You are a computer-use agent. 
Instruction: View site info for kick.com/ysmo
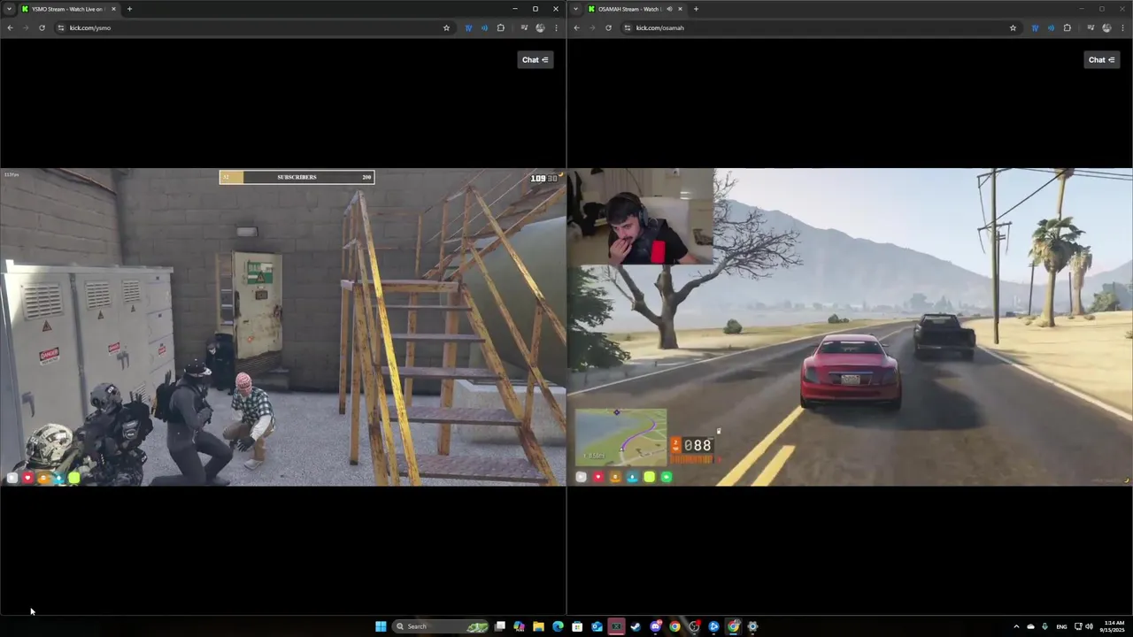pyautogui.click(x=61, y=27)
